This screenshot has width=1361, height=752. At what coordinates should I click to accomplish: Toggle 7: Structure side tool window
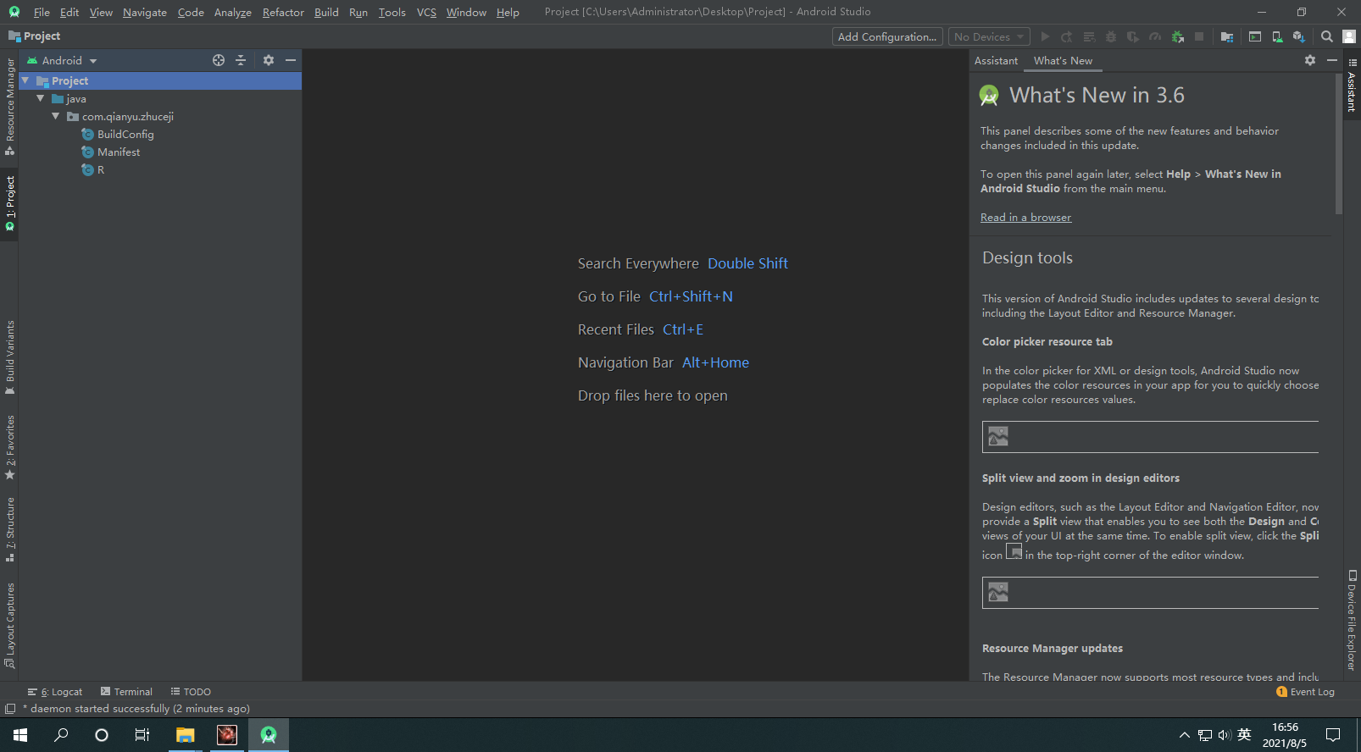point(9,530)
